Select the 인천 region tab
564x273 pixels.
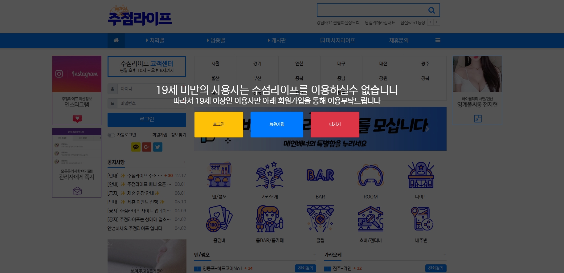[x=299, y=63]
